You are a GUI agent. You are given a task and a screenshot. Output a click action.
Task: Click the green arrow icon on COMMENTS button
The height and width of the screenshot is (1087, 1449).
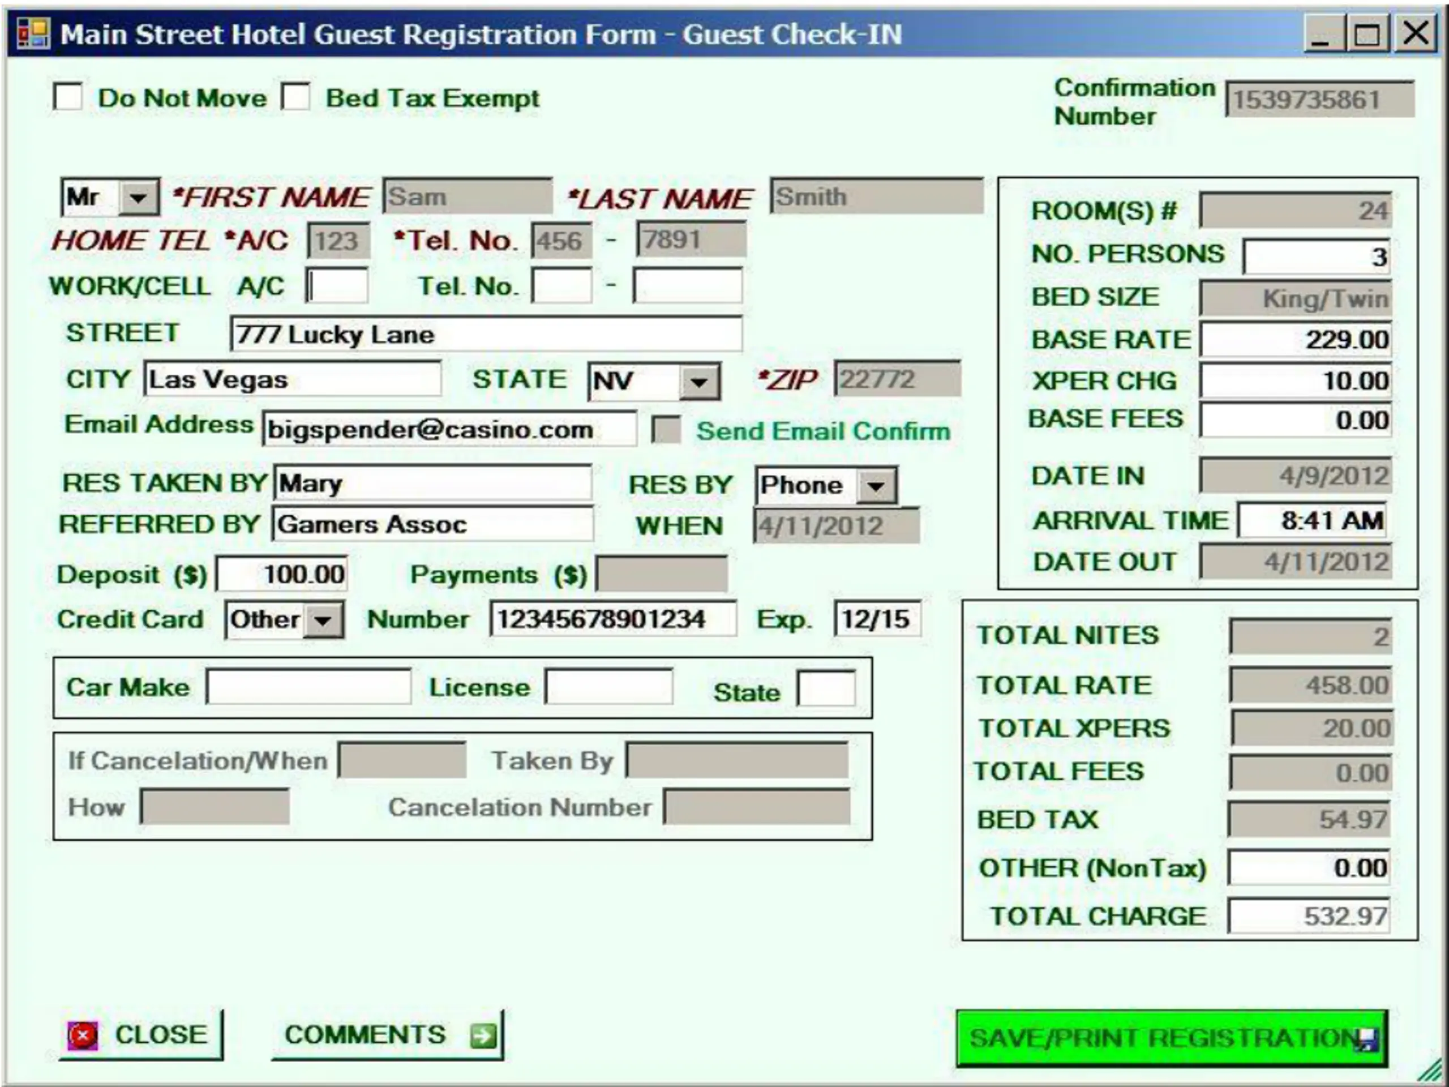[483, 1036]
